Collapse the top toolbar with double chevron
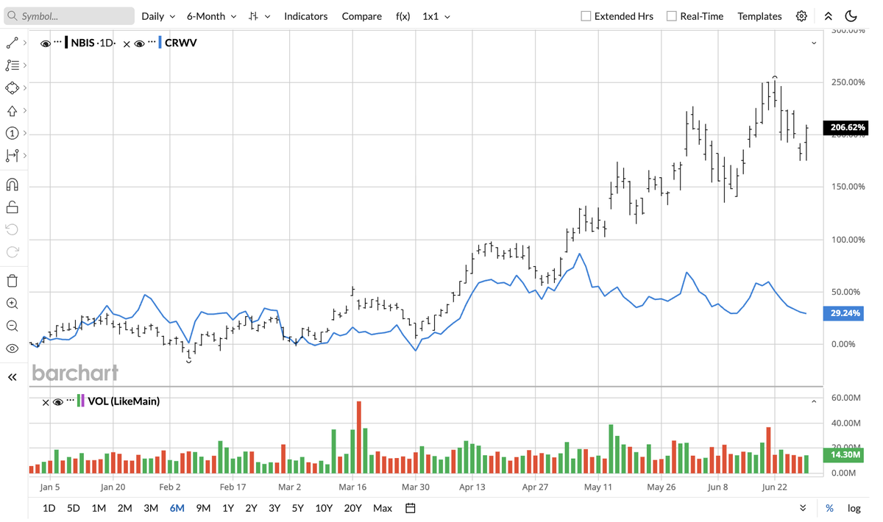This screenshot has width=883, height=522. [828, 15]
